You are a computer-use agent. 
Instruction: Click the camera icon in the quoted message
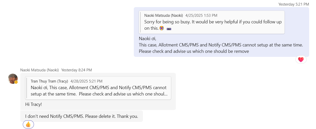[x=169, y=29]
